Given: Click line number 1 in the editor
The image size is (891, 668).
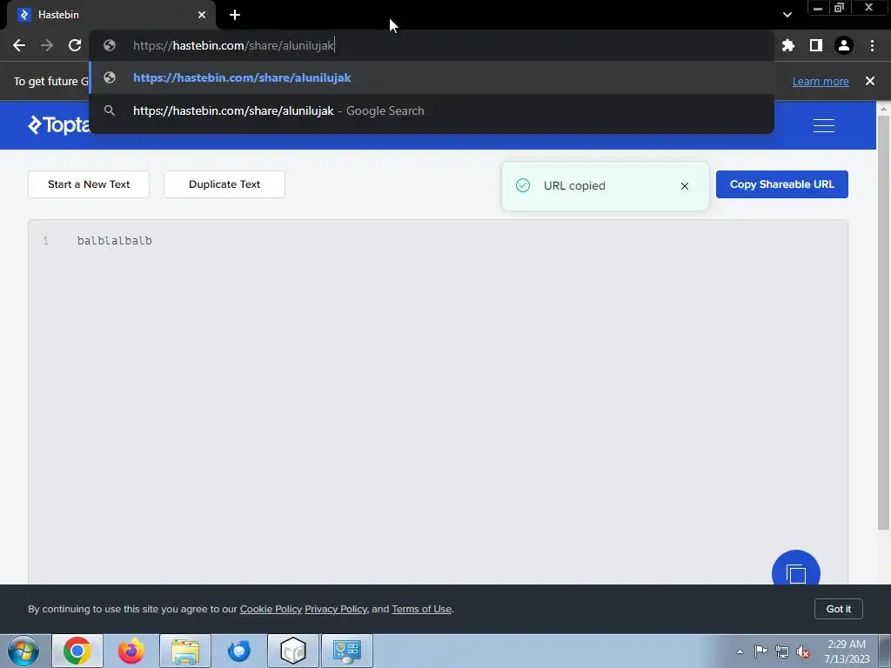Looking at the screenshot, I should coord(46,241).
